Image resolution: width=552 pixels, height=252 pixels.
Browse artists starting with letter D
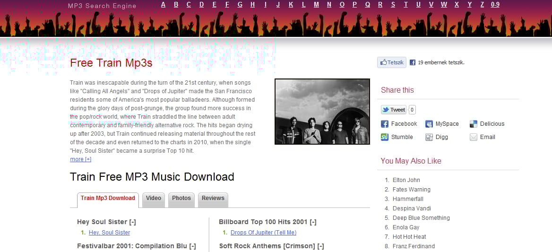point(201,5)
